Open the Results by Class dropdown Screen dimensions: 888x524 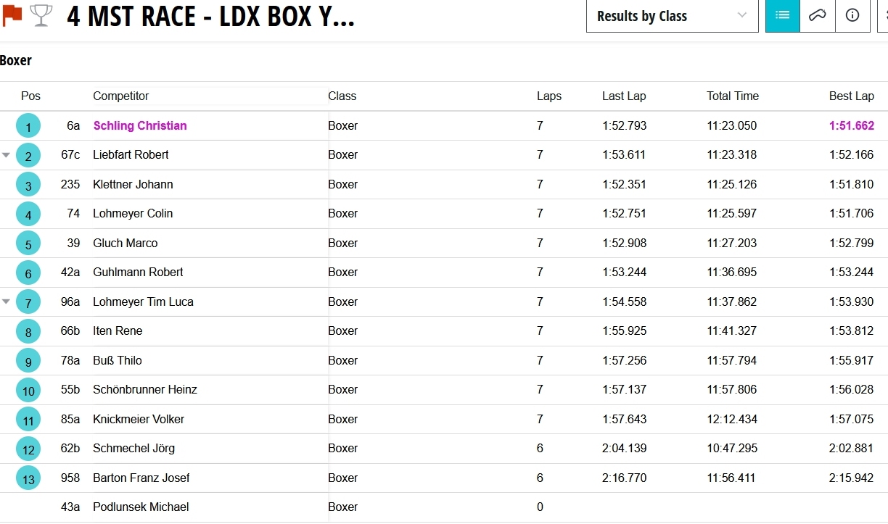coord(672,16)
